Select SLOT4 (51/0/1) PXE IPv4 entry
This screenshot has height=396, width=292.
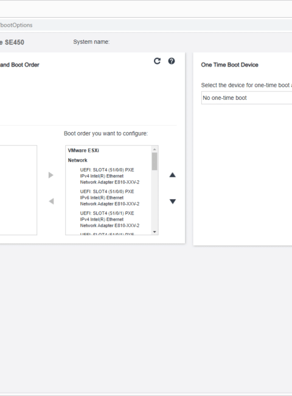pyautogui.click(x=109, y=219)
